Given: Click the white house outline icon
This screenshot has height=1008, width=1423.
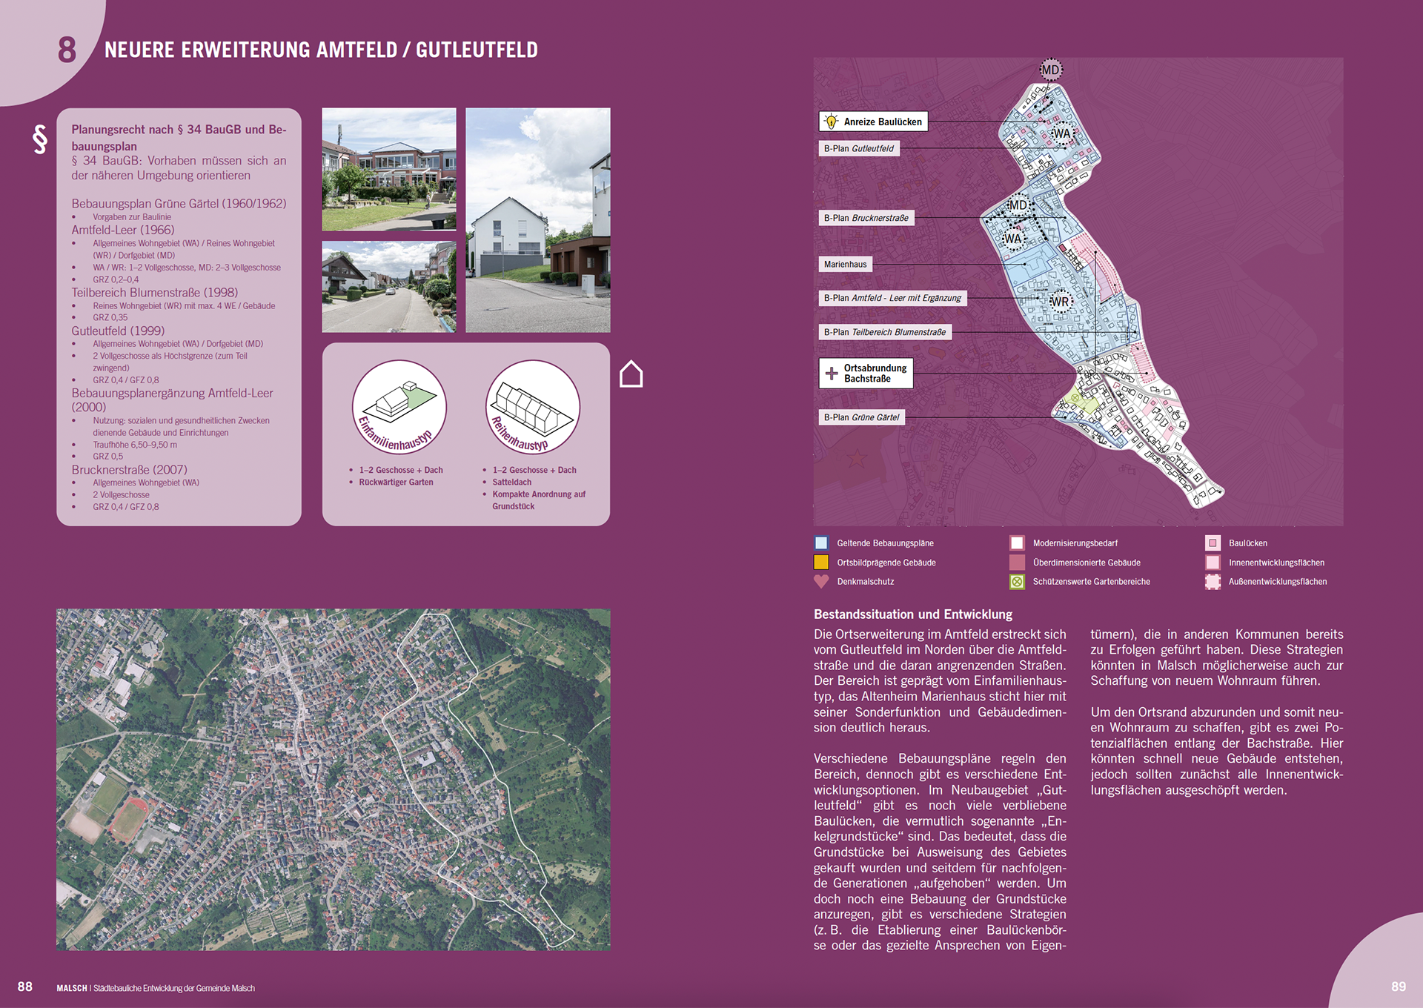Looking at the screenshot, I should 631,374.
